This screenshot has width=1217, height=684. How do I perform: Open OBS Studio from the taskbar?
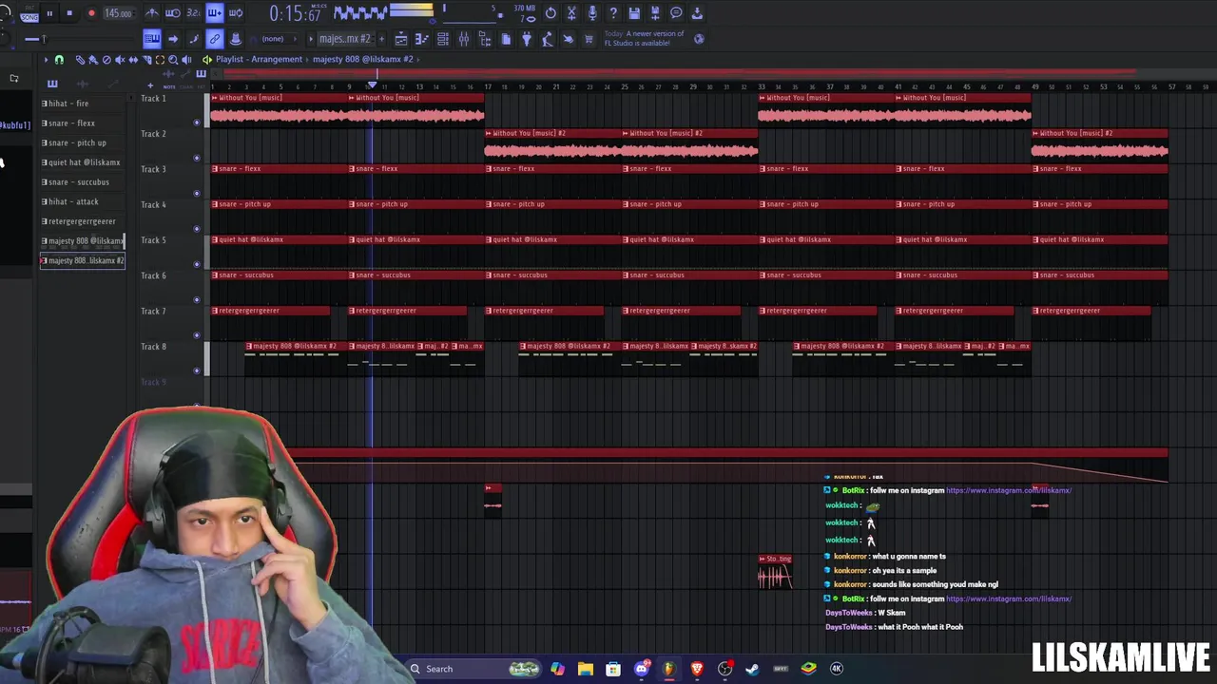[x=724, y=669]
